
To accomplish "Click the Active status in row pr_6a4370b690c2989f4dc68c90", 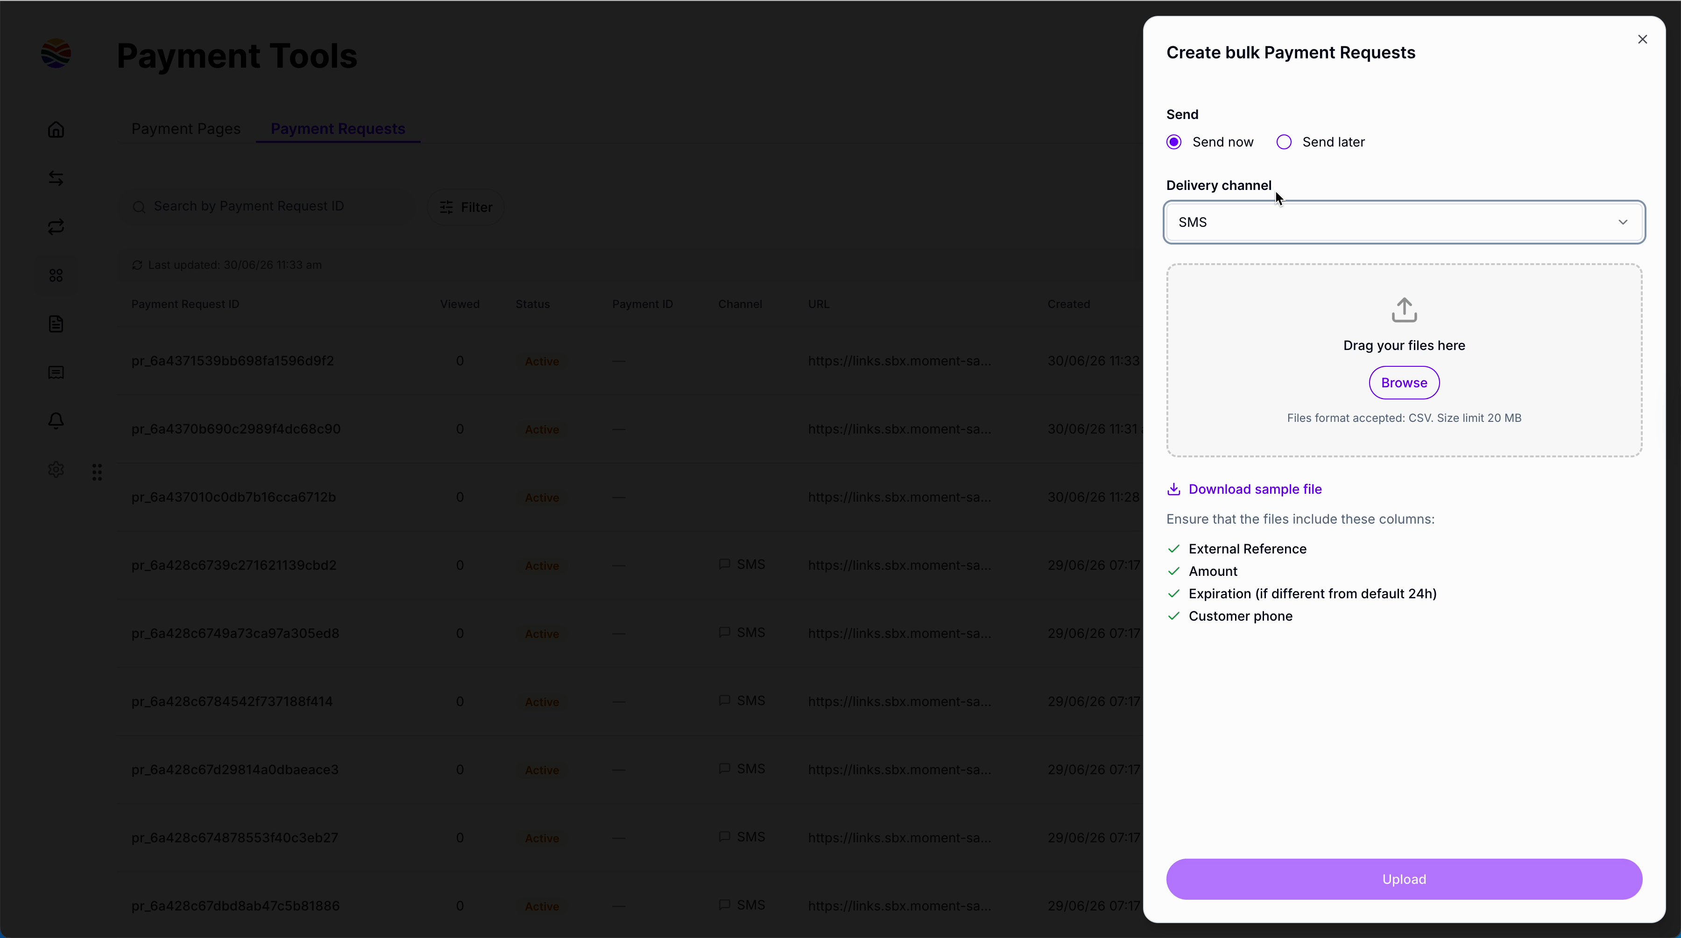I will click(542, 429).
